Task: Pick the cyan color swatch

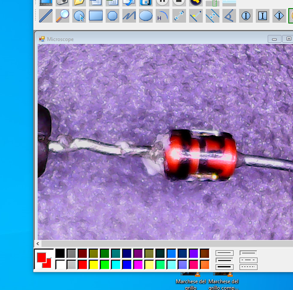Action: 115,264
